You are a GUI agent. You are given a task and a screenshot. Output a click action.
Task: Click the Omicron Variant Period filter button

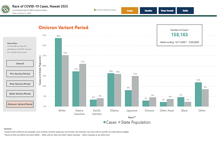point(20,104)
